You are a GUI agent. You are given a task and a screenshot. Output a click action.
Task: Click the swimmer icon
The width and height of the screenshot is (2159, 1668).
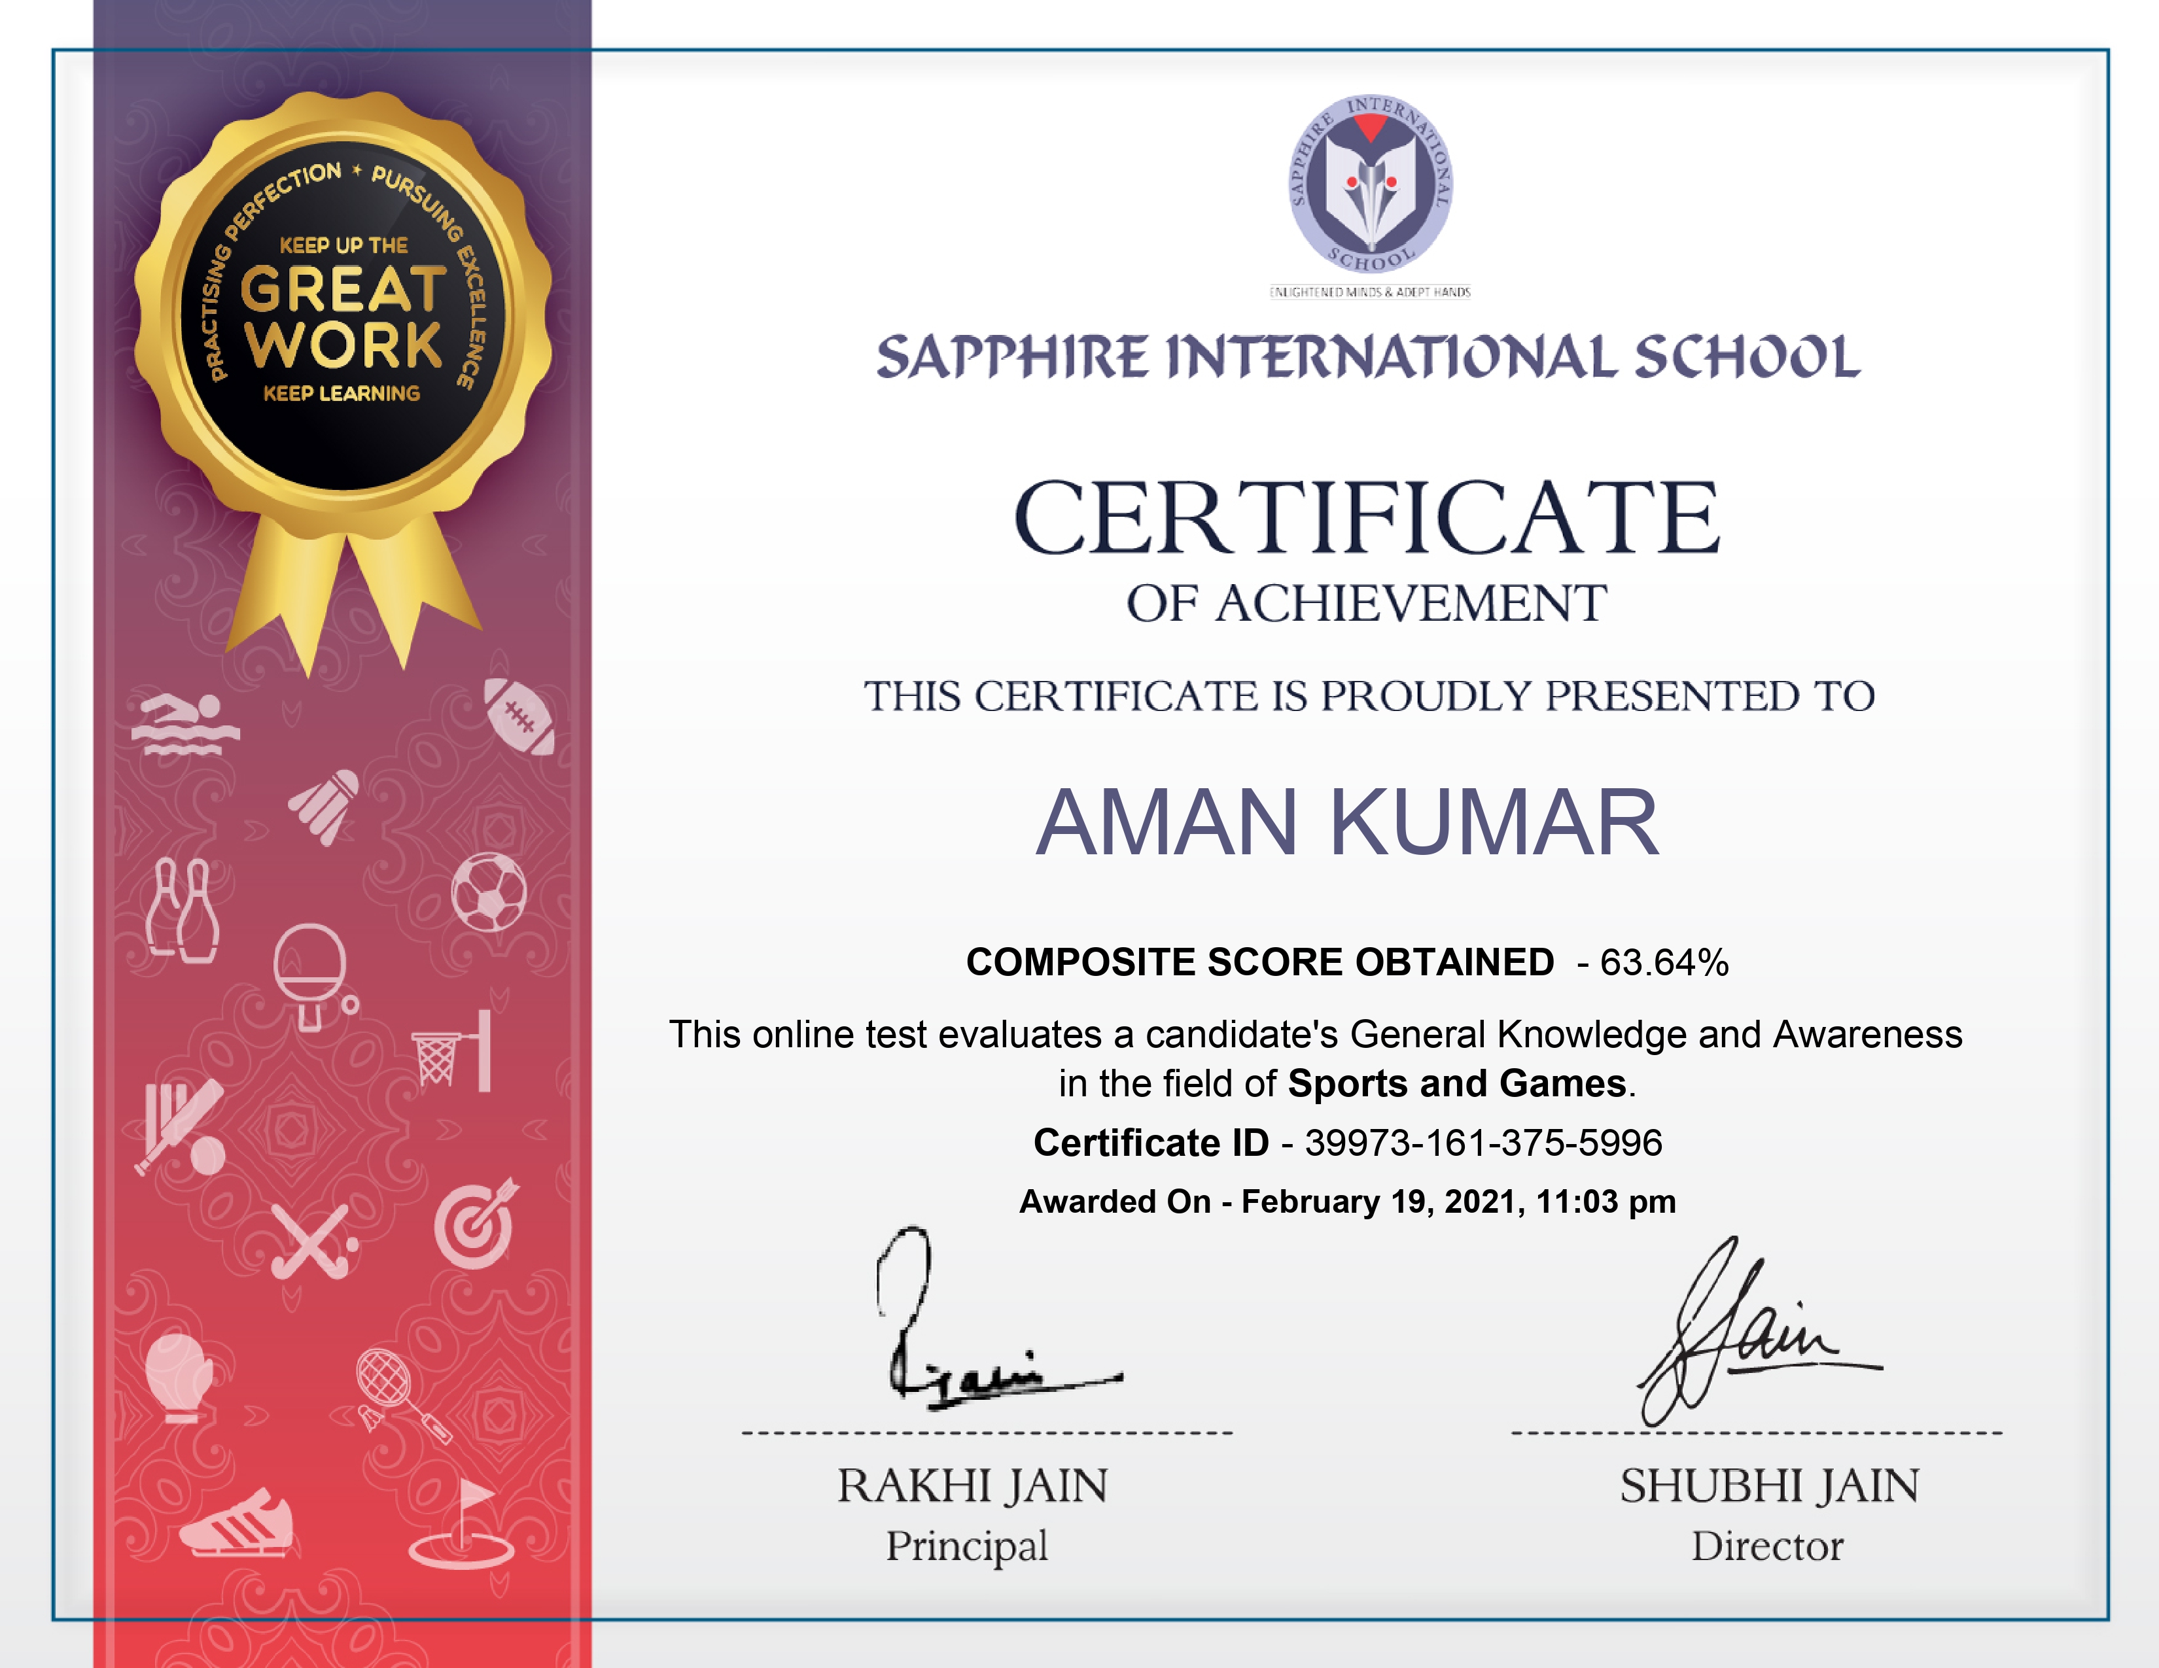[x=185, y=724]
